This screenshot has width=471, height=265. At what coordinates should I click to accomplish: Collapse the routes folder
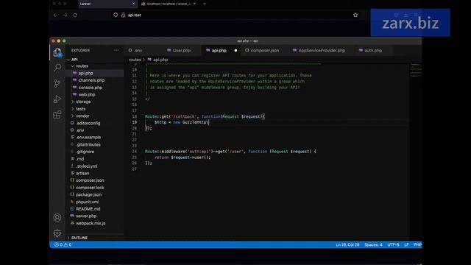coord(73,66)
